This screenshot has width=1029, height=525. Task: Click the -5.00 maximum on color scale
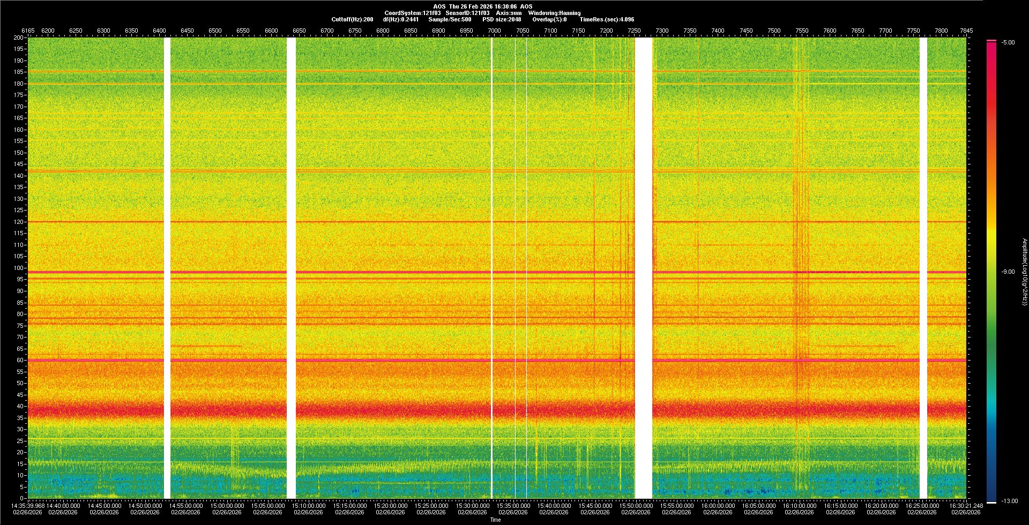pyautogui.click(x=1008, y=42)
